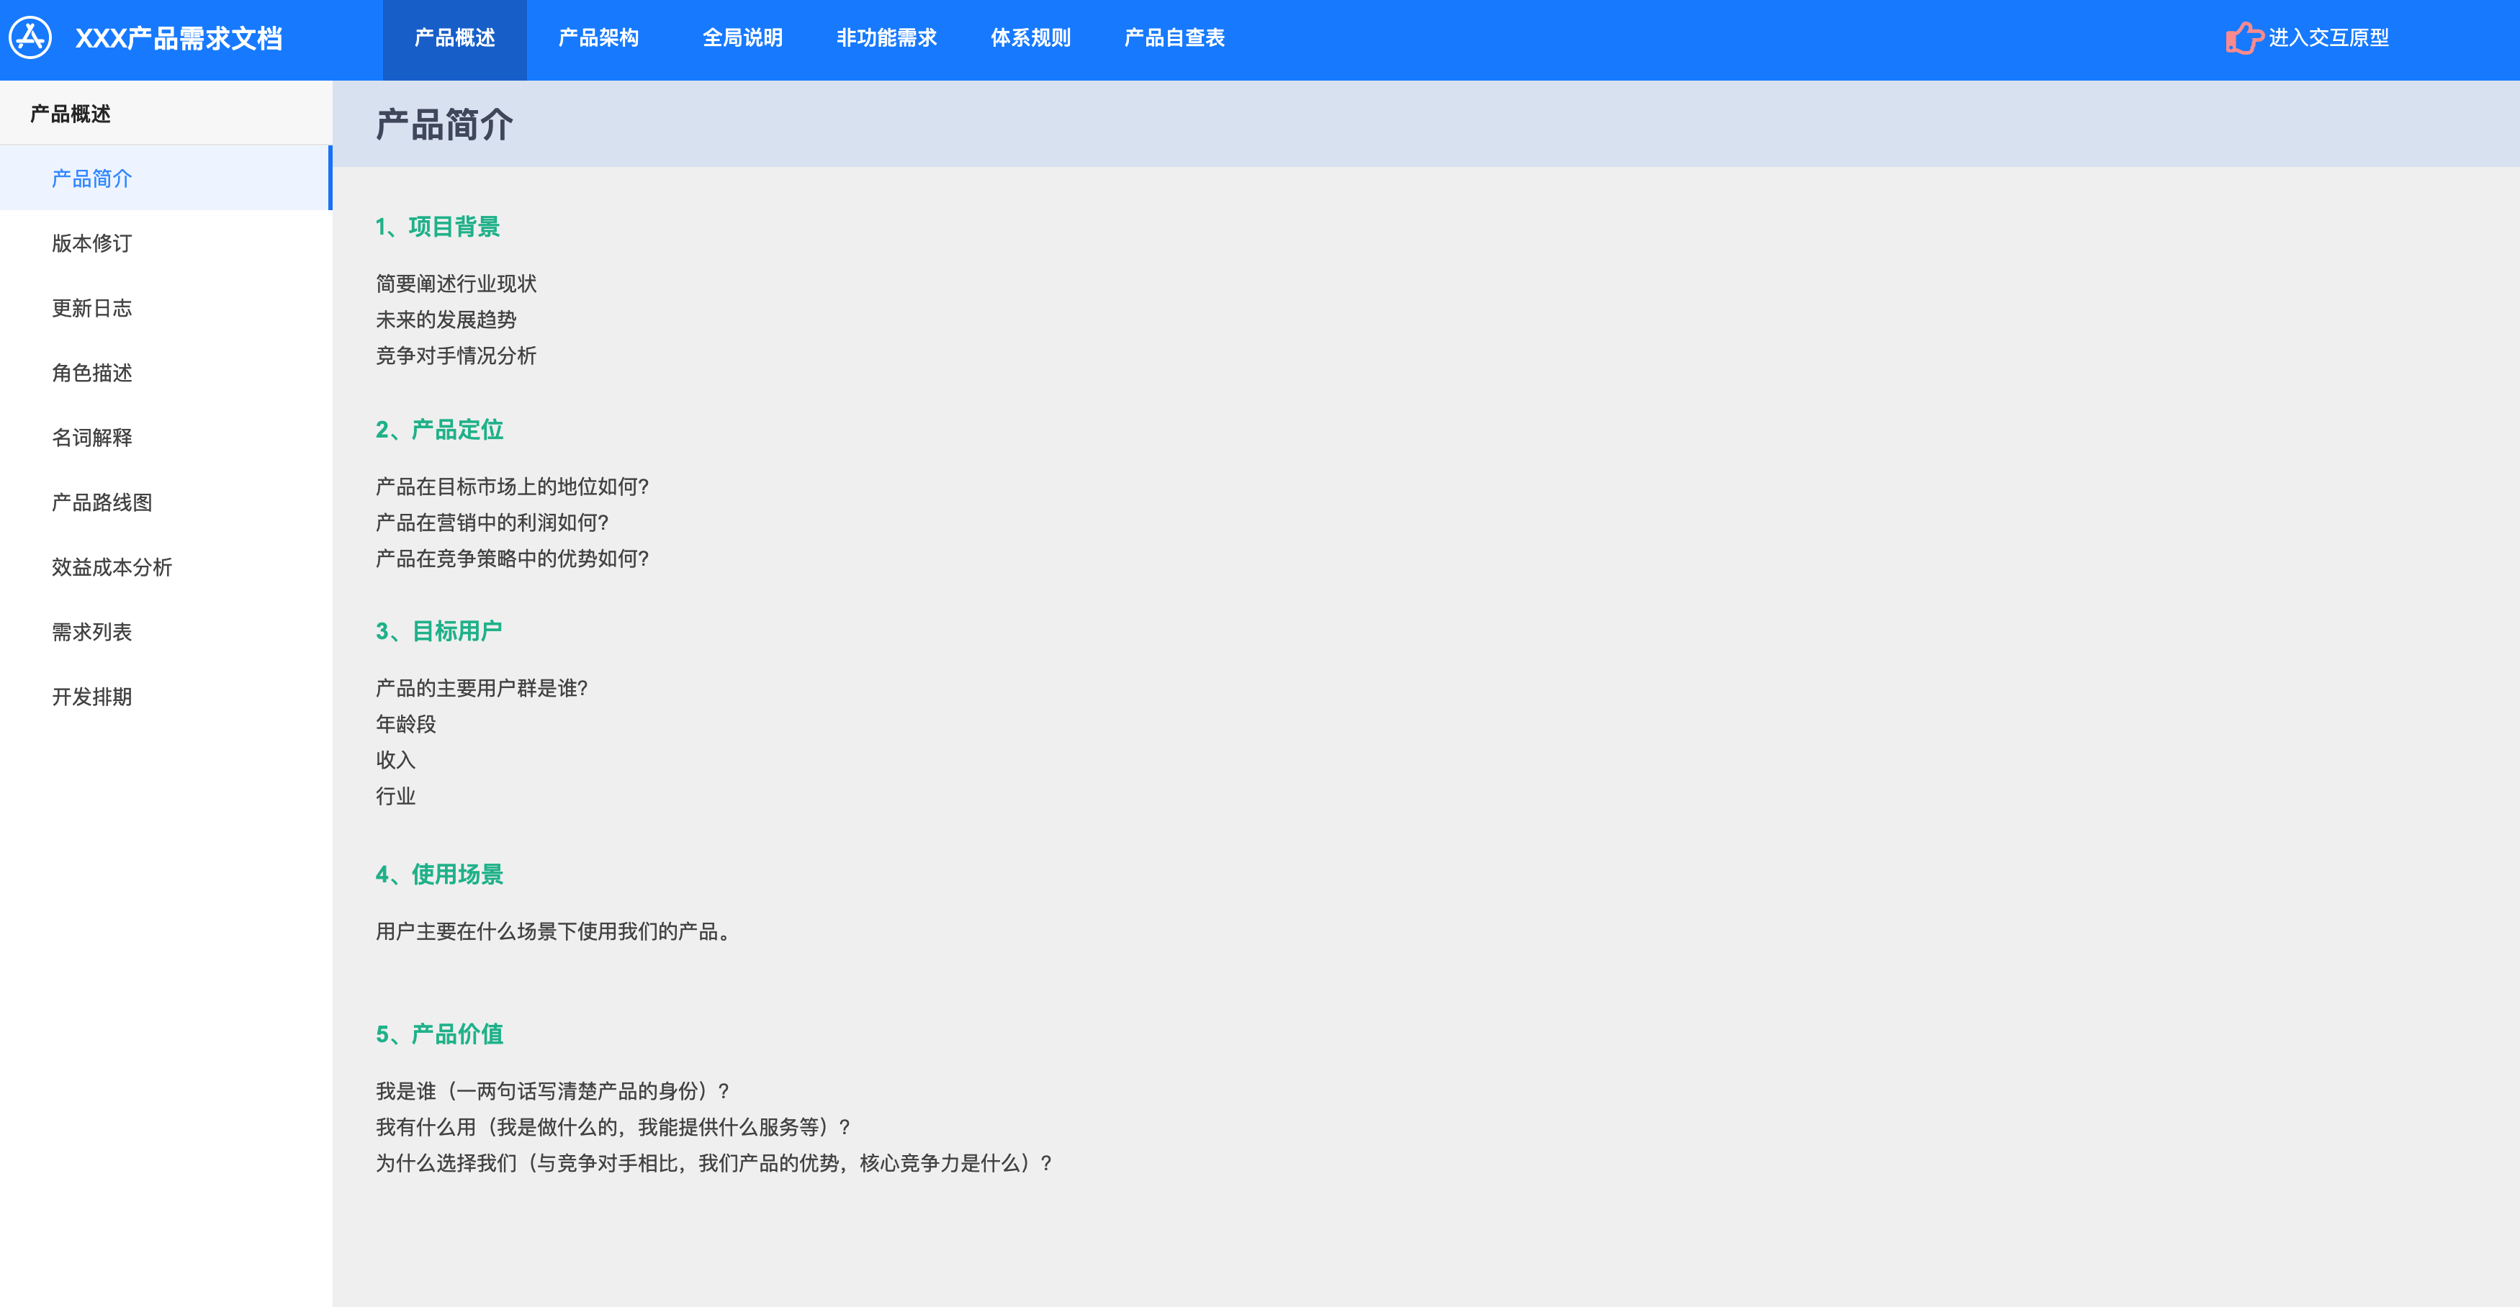Screen dimensions: 2520x1307
Task: Open the 全局说明 tab
Action: point(742,38)
